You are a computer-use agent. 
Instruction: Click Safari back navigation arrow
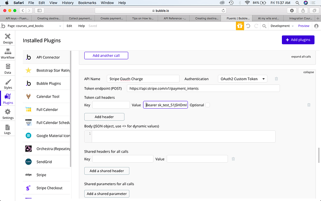[23, 10]
